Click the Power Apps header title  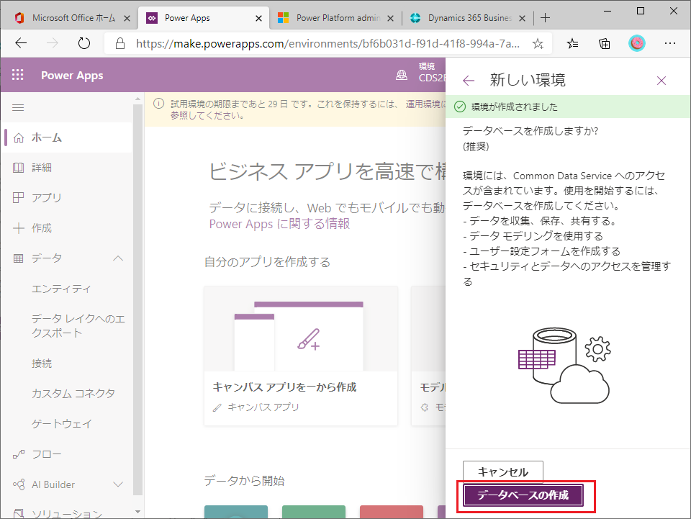click(72, 76)
